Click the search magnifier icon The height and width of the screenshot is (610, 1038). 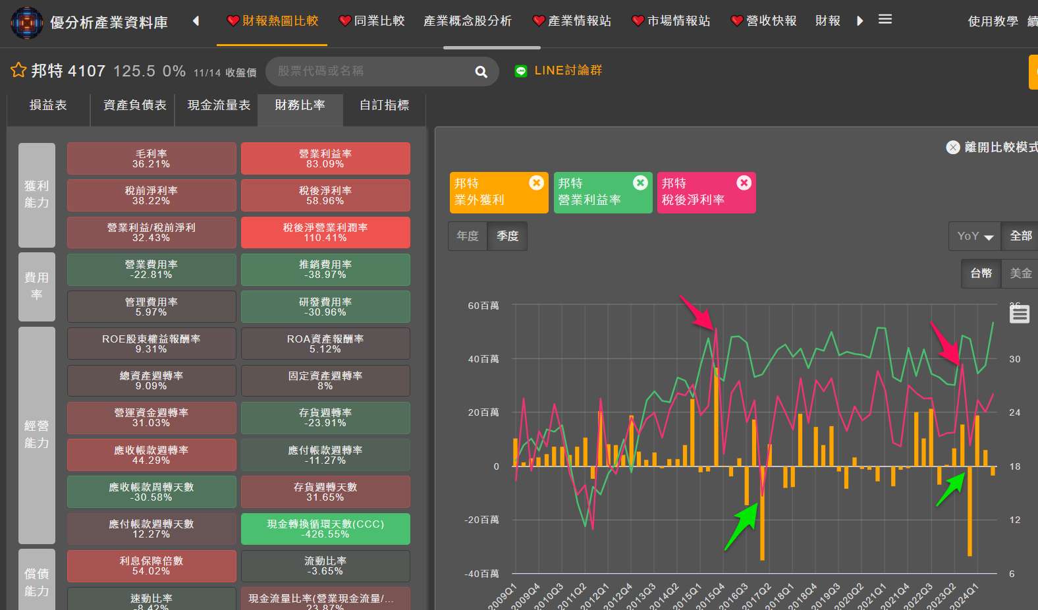point(481,72)
